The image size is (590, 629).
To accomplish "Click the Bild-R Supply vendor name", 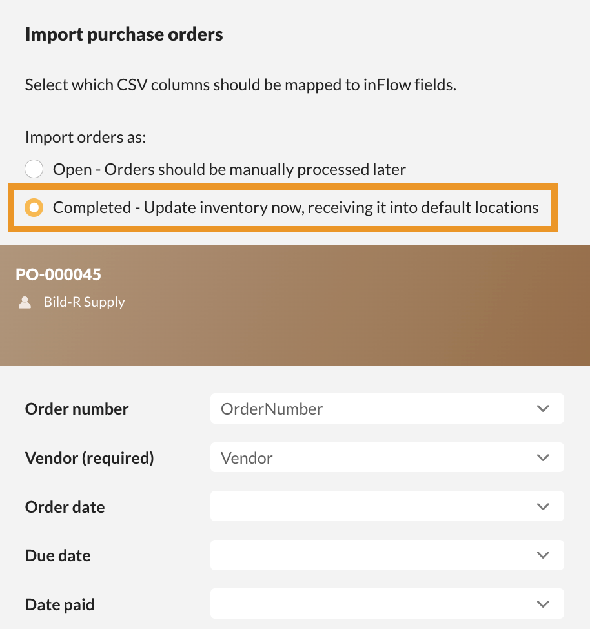I will (85, 302).
